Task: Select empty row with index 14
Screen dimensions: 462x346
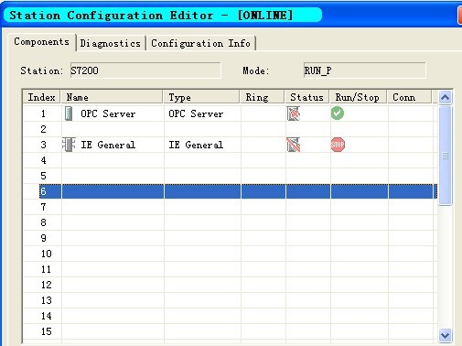Action: pyautogui.click(x=231, y=316)
